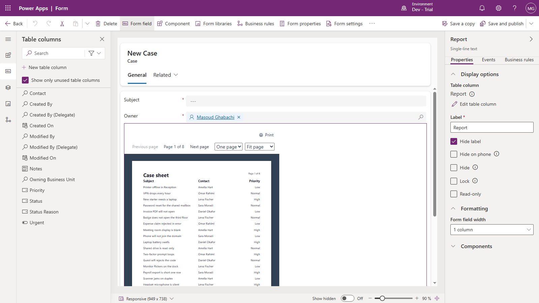Click the info icon next to Lock
The height and width of the screenshot is (303, 539).
(475, 181)
